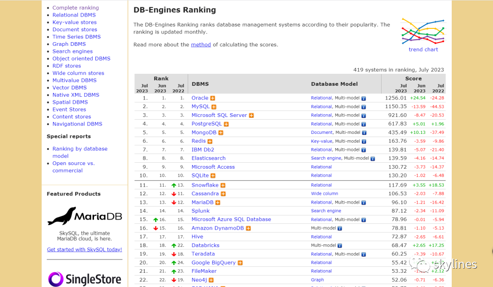Viewport: 493px width, 287px height.
Task: Select Key-value stores in sidebar
Action: click(74, 22)
